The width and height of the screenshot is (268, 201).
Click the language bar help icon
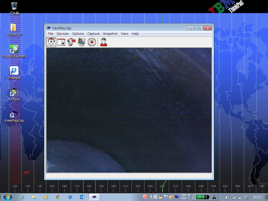tap(177, 197)
